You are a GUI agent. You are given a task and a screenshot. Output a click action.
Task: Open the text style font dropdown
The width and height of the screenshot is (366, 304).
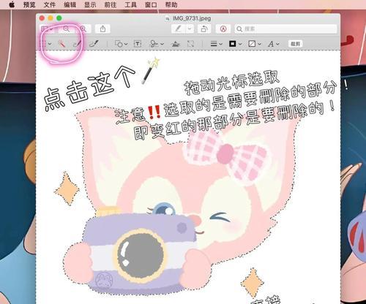coord(273,44)
